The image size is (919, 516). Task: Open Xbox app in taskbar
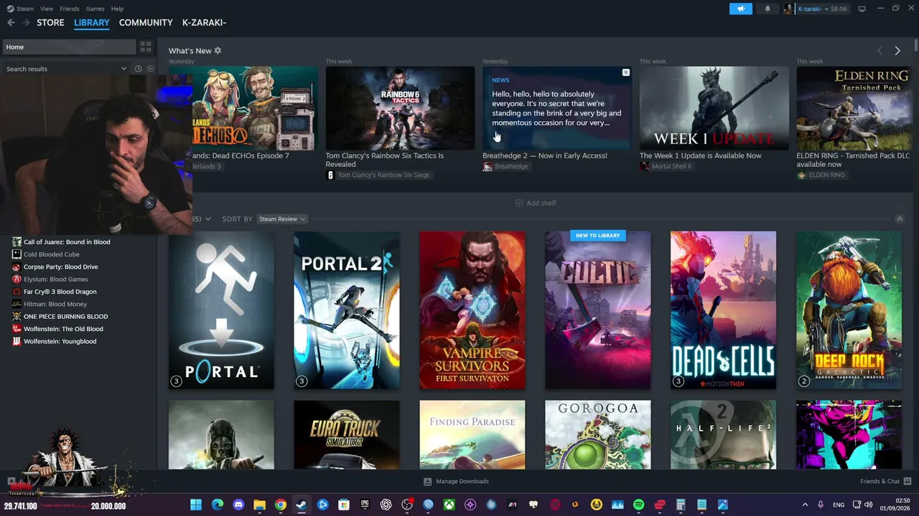click(x=449, y=505)
